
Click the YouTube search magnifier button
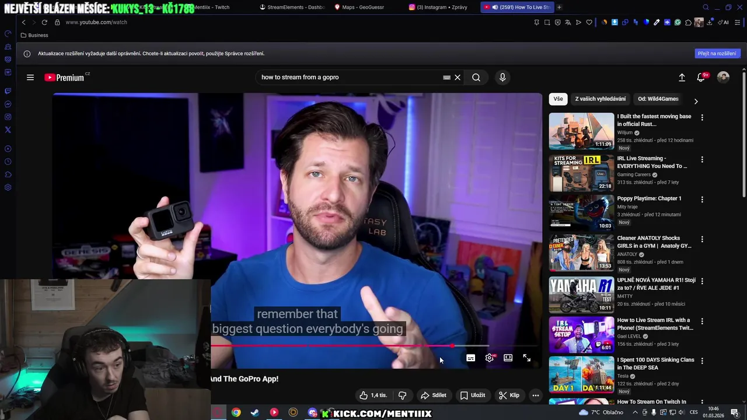tap(476, 77)
